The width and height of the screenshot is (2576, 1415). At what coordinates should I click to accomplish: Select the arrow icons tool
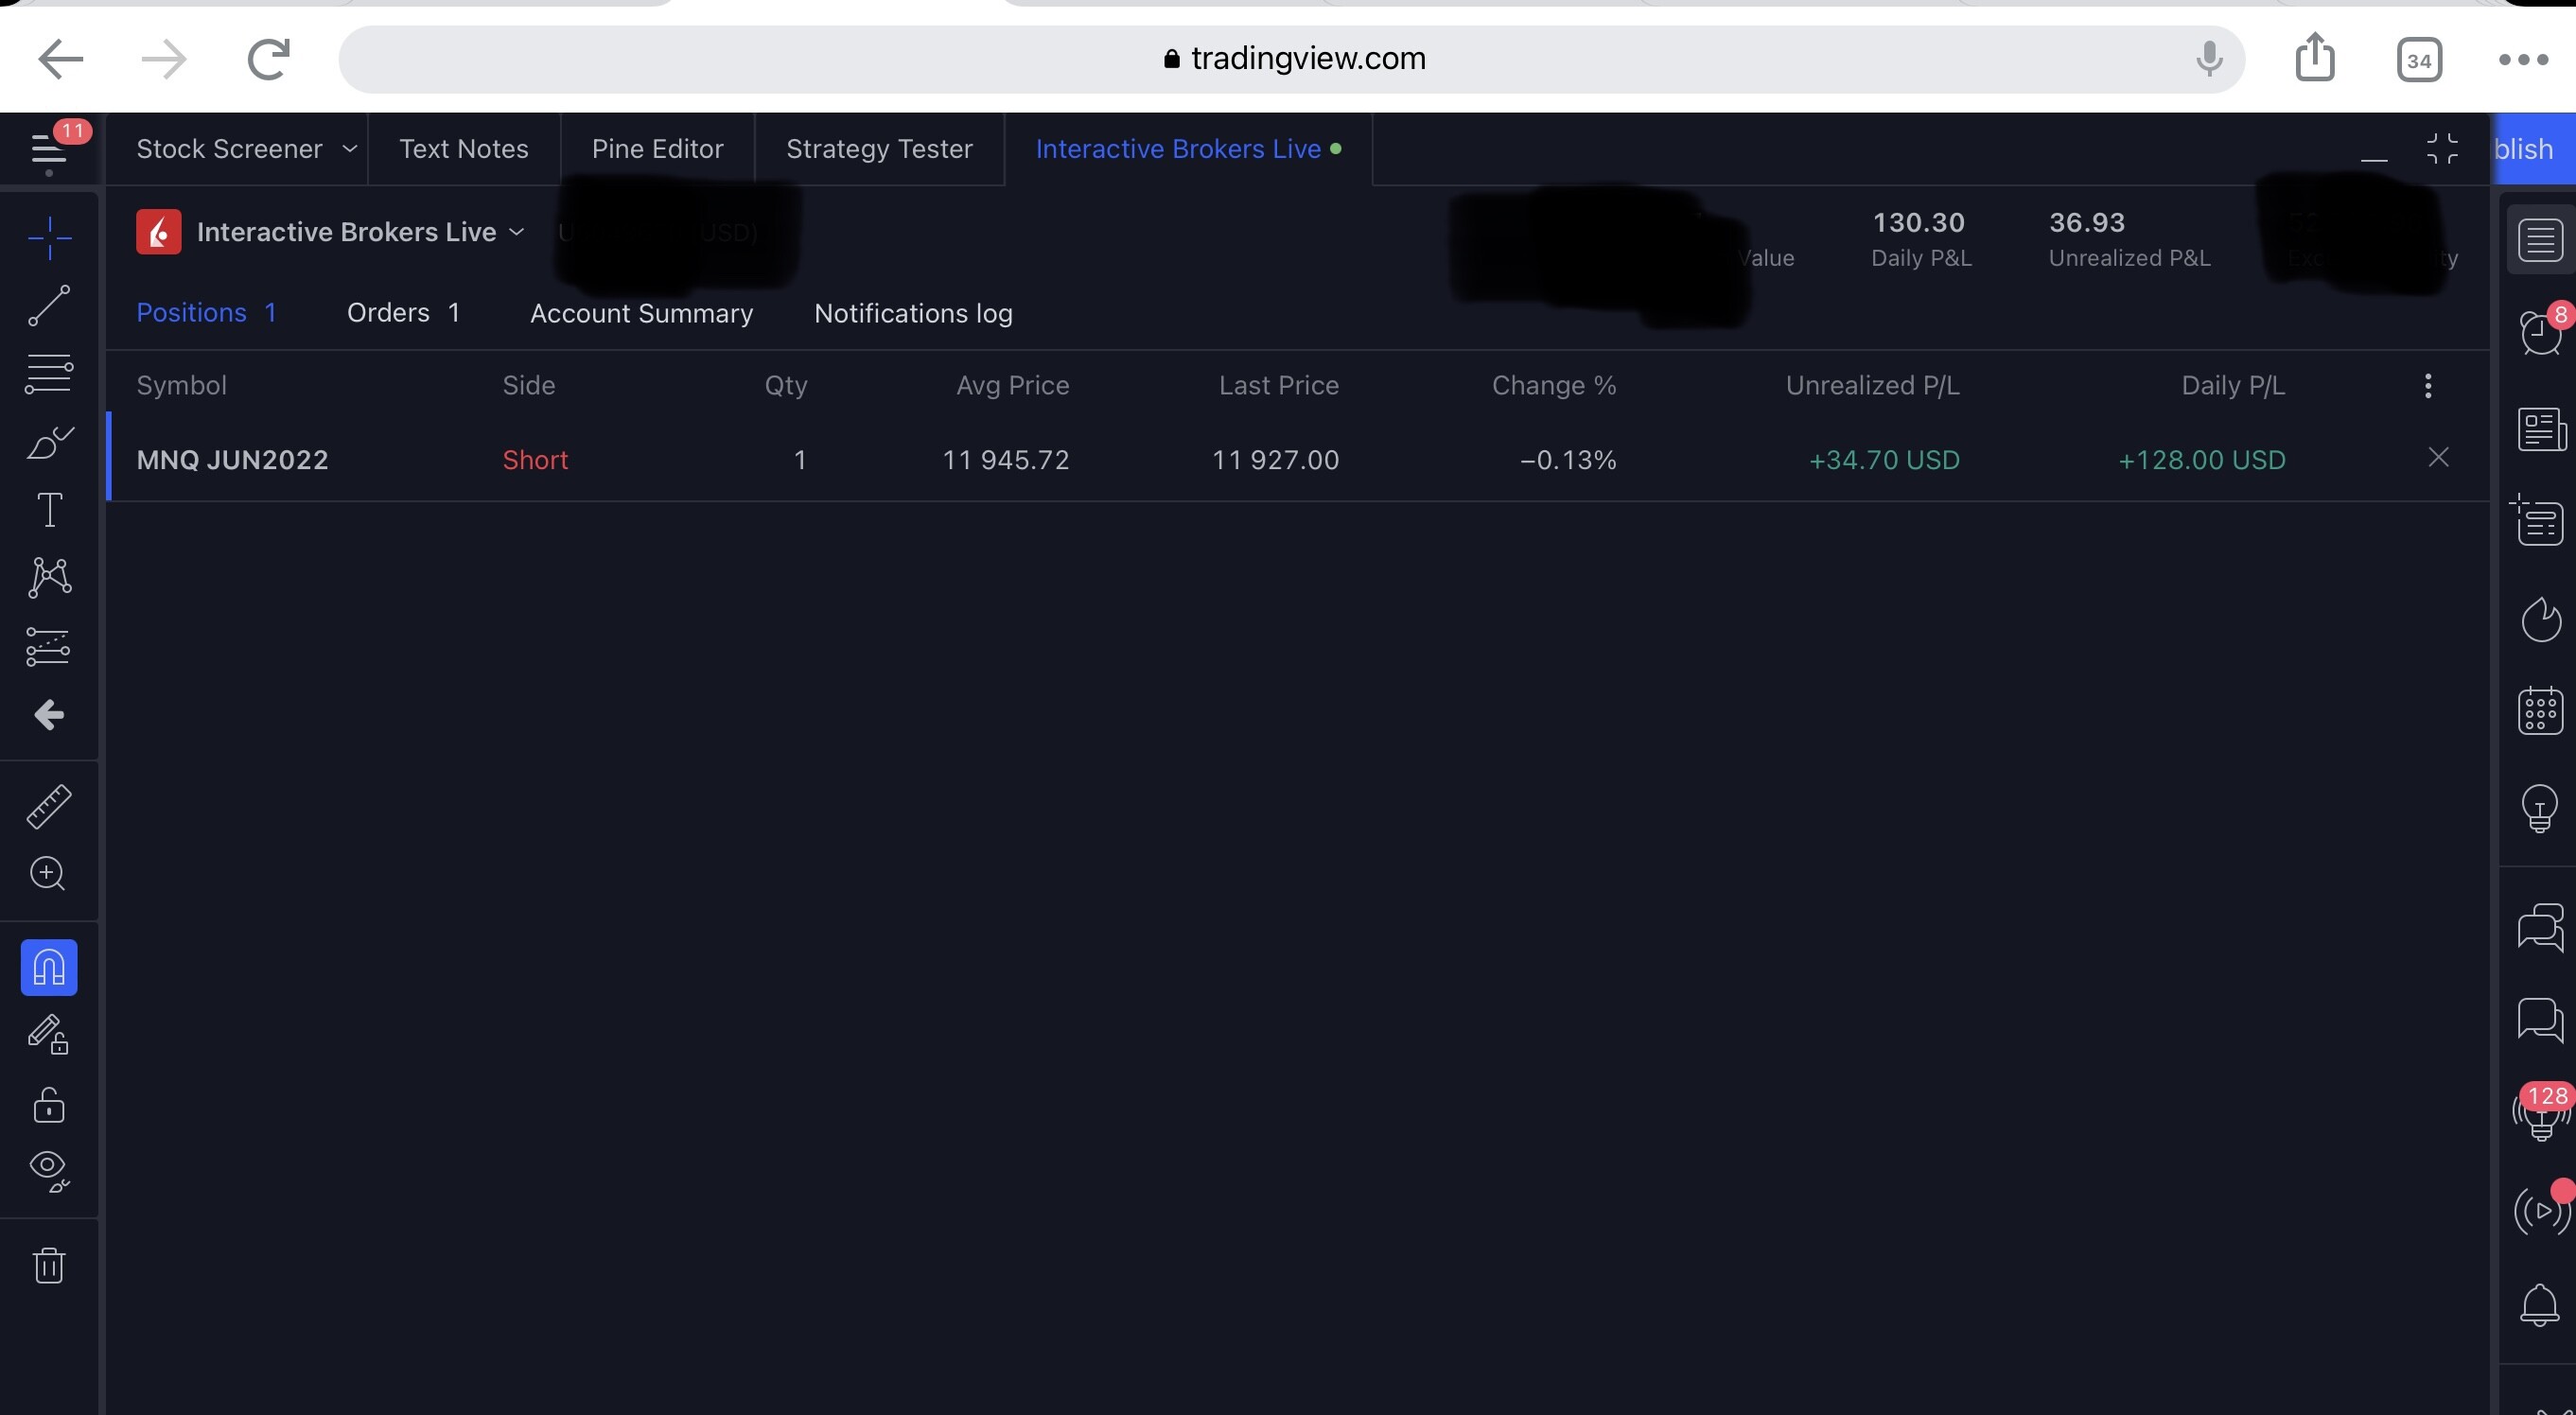[49, 714]
